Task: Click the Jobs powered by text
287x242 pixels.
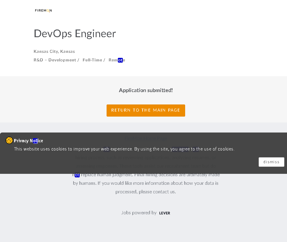Action: pyautogui.click(x=139, y=213)
